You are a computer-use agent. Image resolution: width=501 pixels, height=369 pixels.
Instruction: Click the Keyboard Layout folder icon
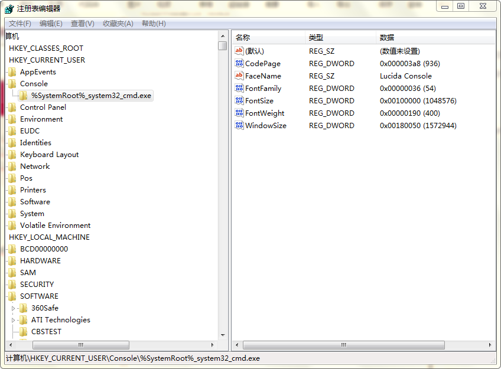tap(12, 155)
